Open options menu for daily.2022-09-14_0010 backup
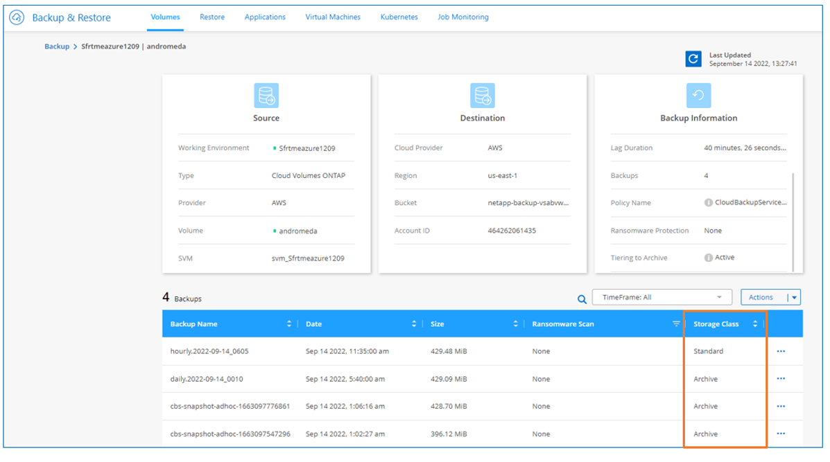The height and width of the screenshot is (462, 830). pyautogui.click(x=781, y=379)
